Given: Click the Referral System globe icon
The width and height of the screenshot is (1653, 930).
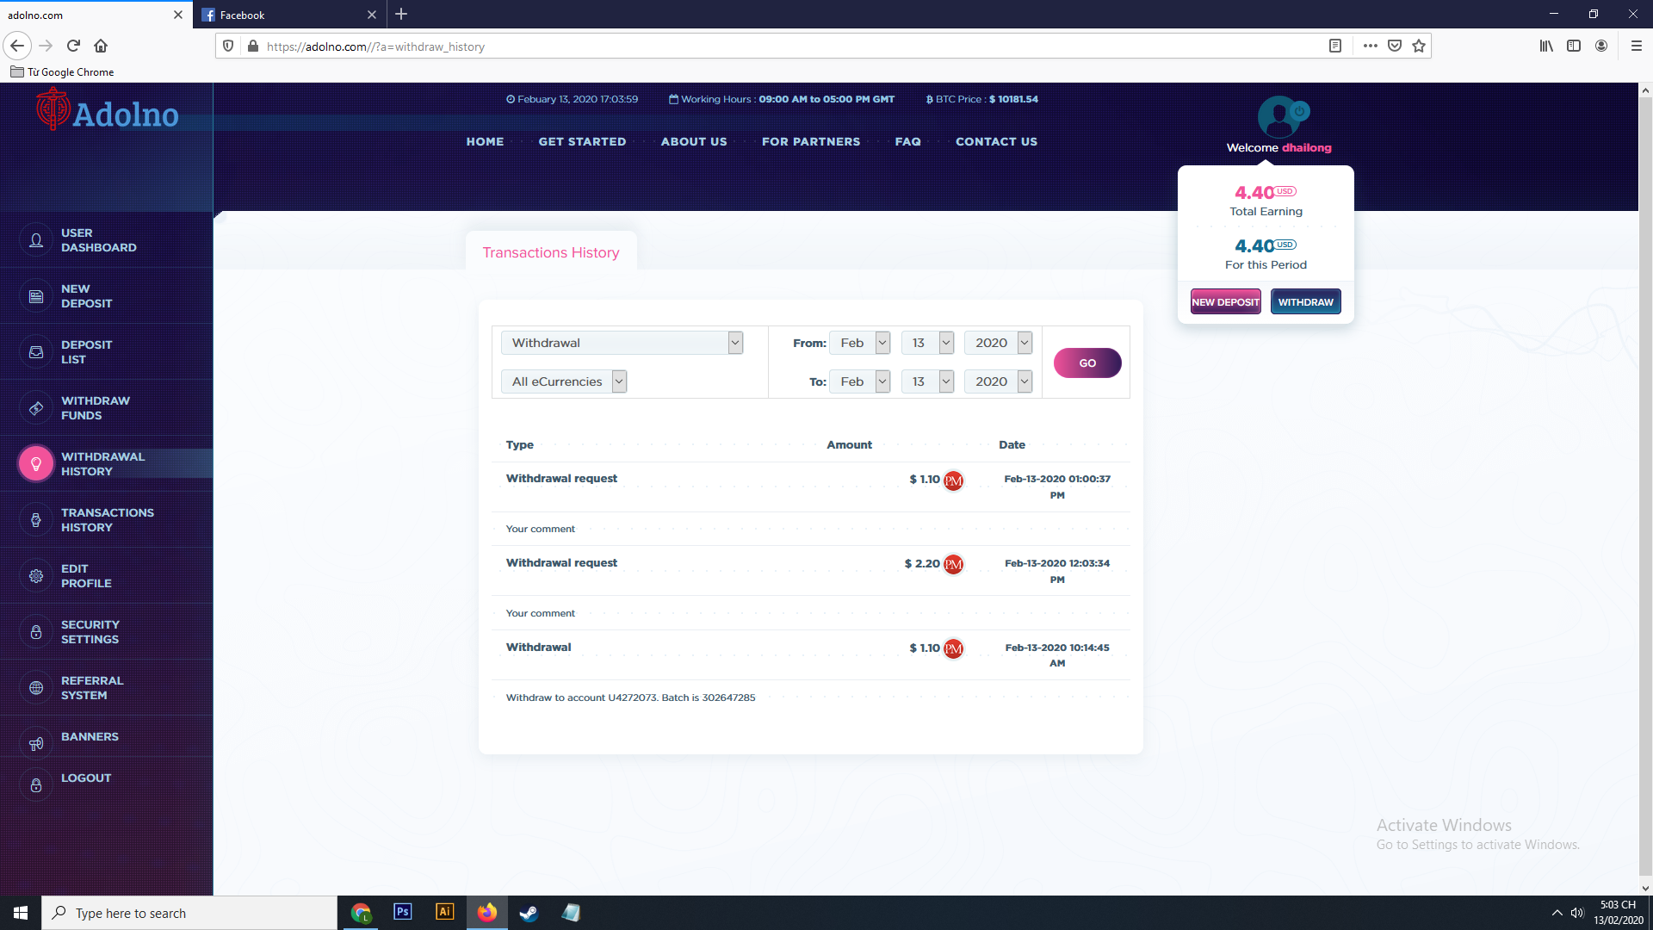Looking at the screenshot, I should click(x=36, y=688).
